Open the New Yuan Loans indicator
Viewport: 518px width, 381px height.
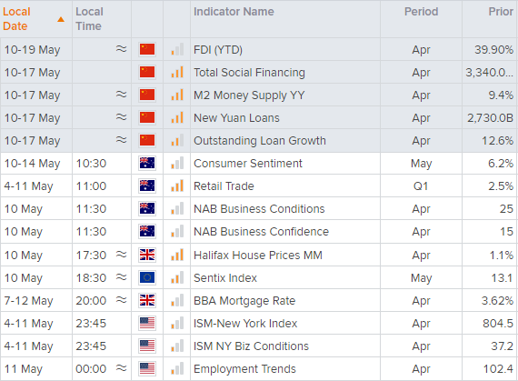236,118
